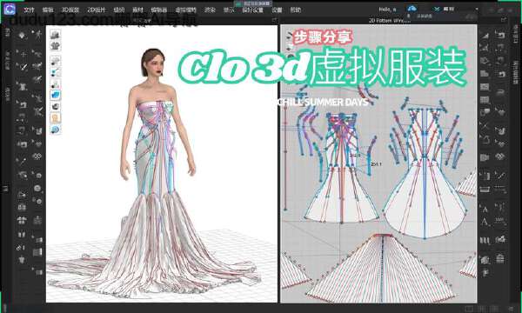Open the 3D服装 menu in menu bar
The image size is (522, 313).
[70, 10]
